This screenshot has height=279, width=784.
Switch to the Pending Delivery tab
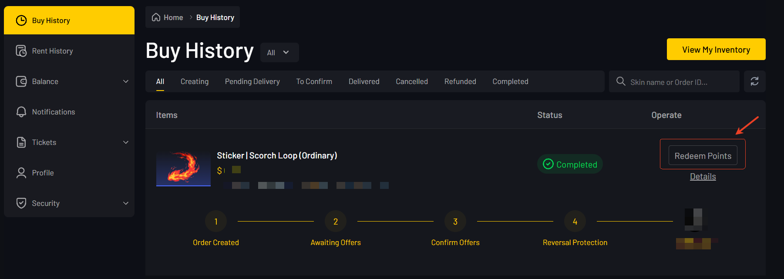tap(252, 81)
